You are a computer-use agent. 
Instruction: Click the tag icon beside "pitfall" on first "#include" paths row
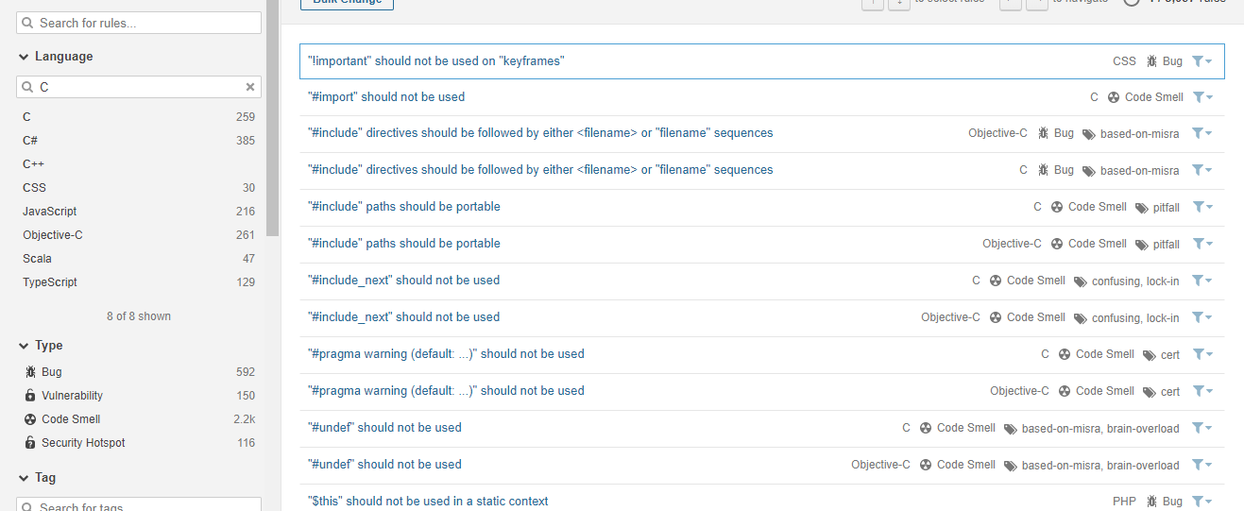point(1142,208)
